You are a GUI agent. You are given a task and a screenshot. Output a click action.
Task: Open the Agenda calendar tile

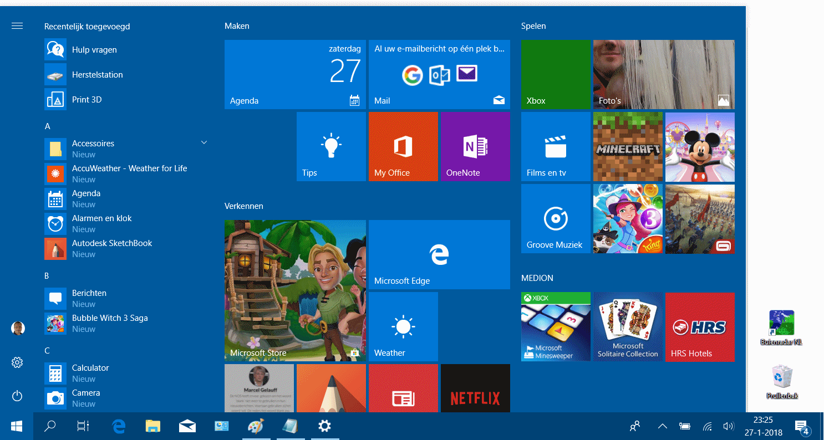[295, 74]
